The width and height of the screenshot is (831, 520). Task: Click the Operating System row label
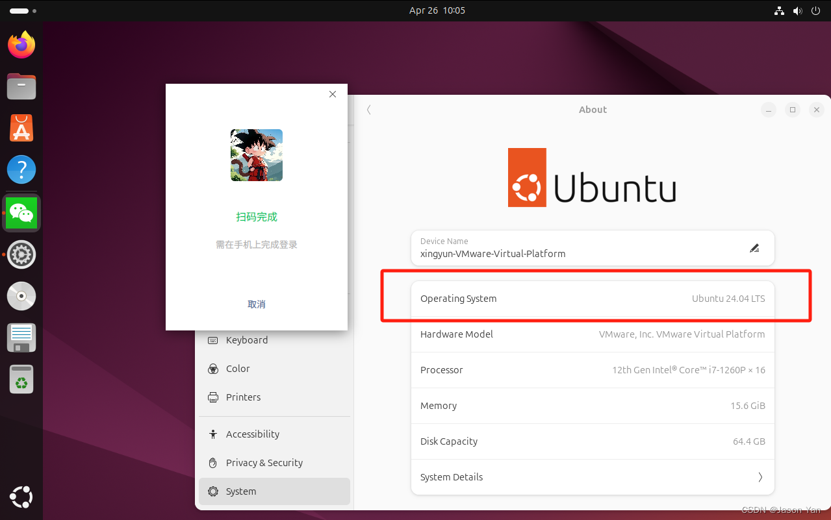click(x=458, y=299)
